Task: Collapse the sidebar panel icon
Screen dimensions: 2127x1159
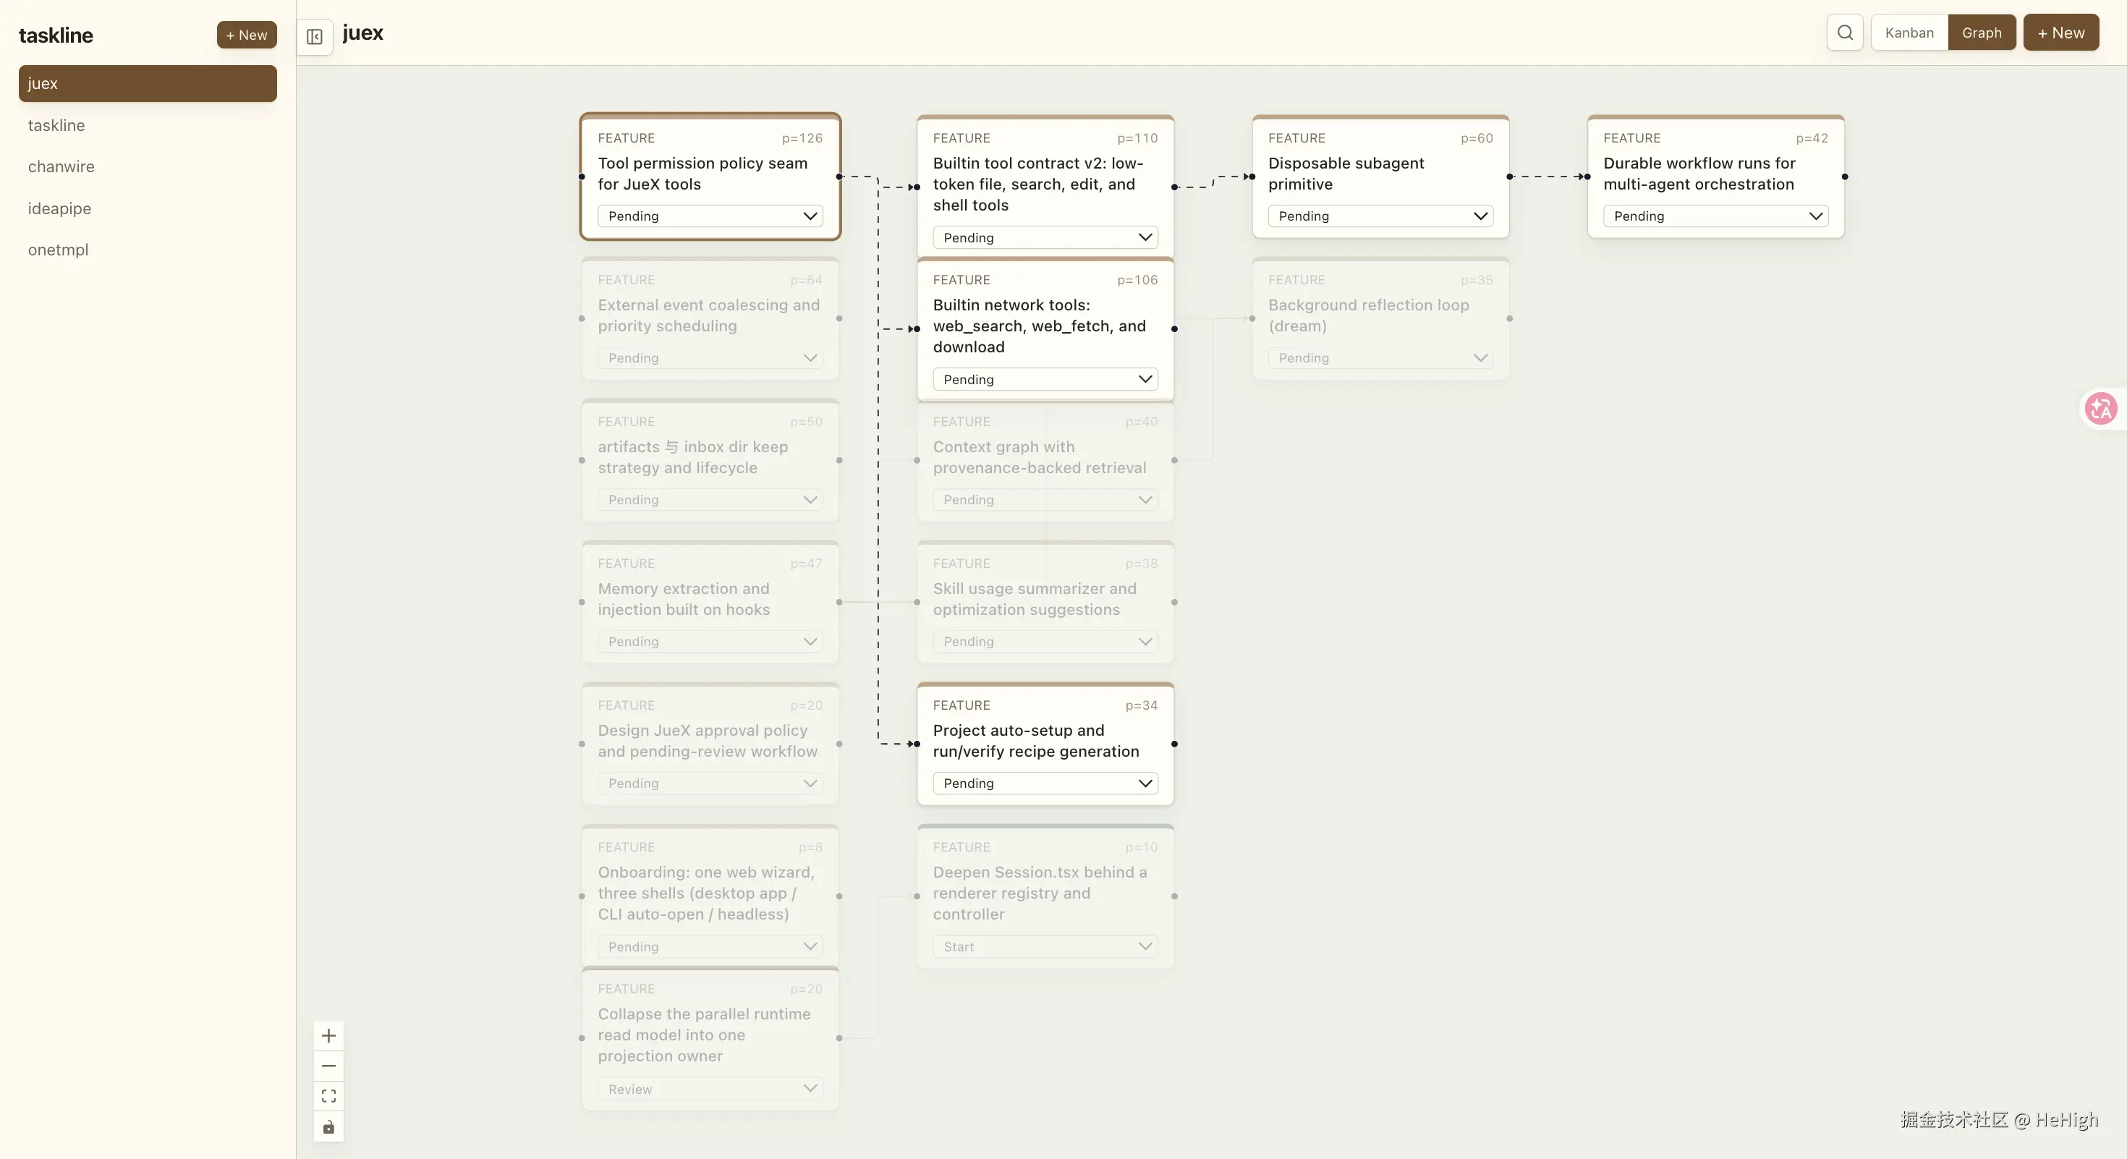Action: 315,36
